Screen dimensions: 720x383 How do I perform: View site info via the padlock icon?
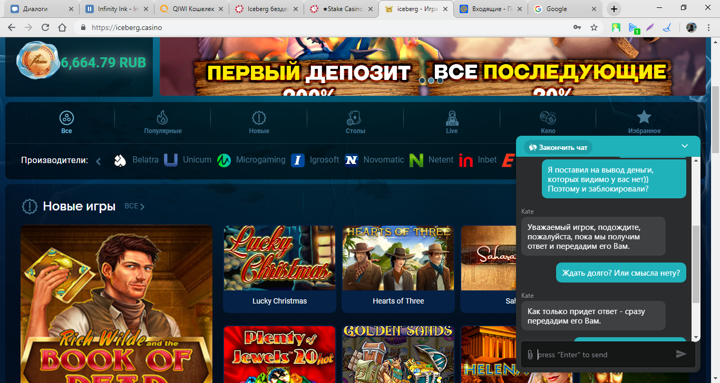(83, 27)
